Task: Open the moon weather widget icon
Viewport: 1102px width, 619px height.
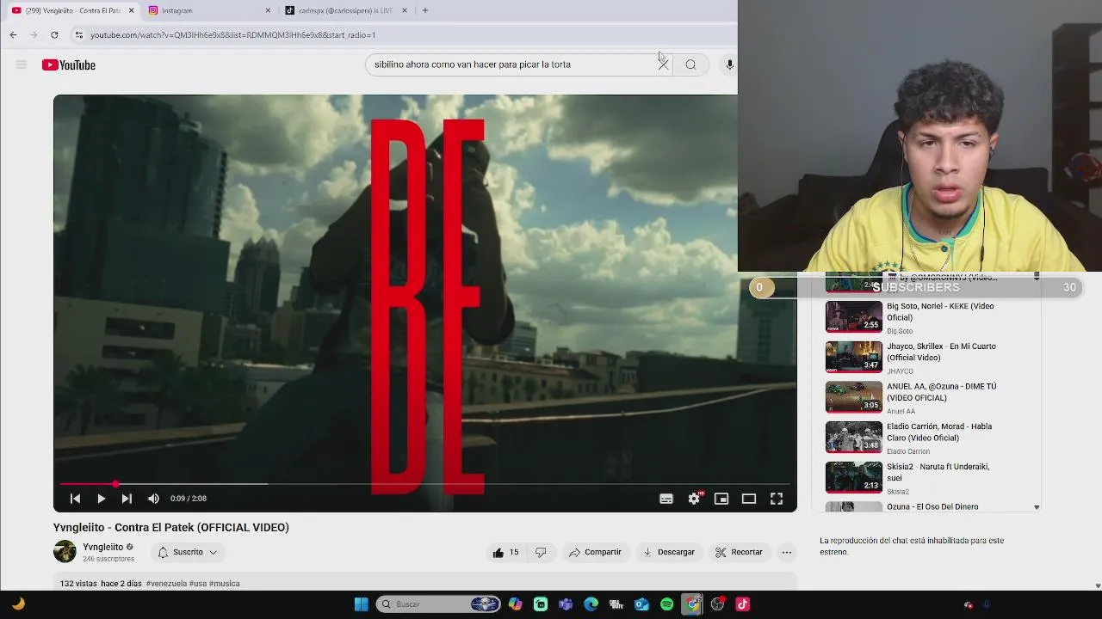Action: click(x=18, y=604)
